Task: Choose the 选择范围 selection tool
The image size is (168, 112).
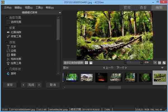Action: [15, 22]
